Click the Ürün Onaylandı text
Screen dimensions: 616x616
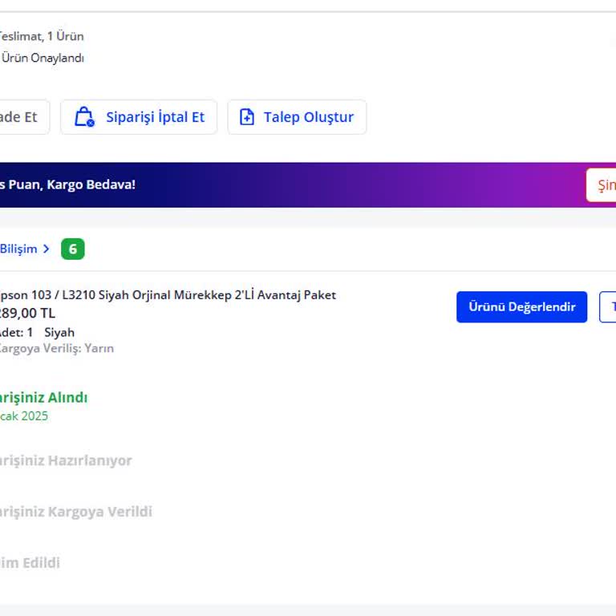43,58
